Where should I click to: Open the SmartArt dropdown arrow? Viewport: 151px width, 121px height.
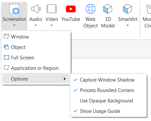[128, 25]
